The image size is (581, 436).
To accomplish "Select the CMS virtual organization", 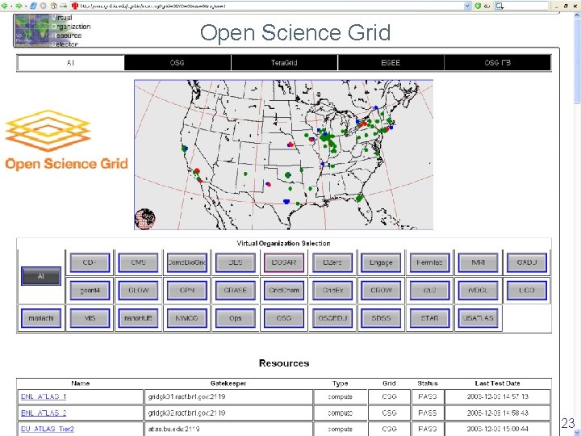I will coord(138,262).
